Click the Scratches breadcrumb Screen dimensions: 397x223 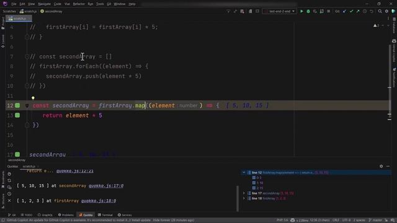click(x=9, y=11)
